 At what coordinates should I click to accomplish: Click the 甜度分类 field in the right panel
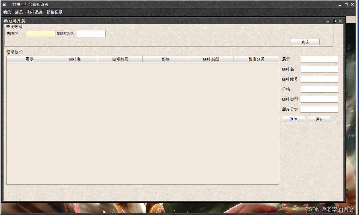tap(319, 109)
